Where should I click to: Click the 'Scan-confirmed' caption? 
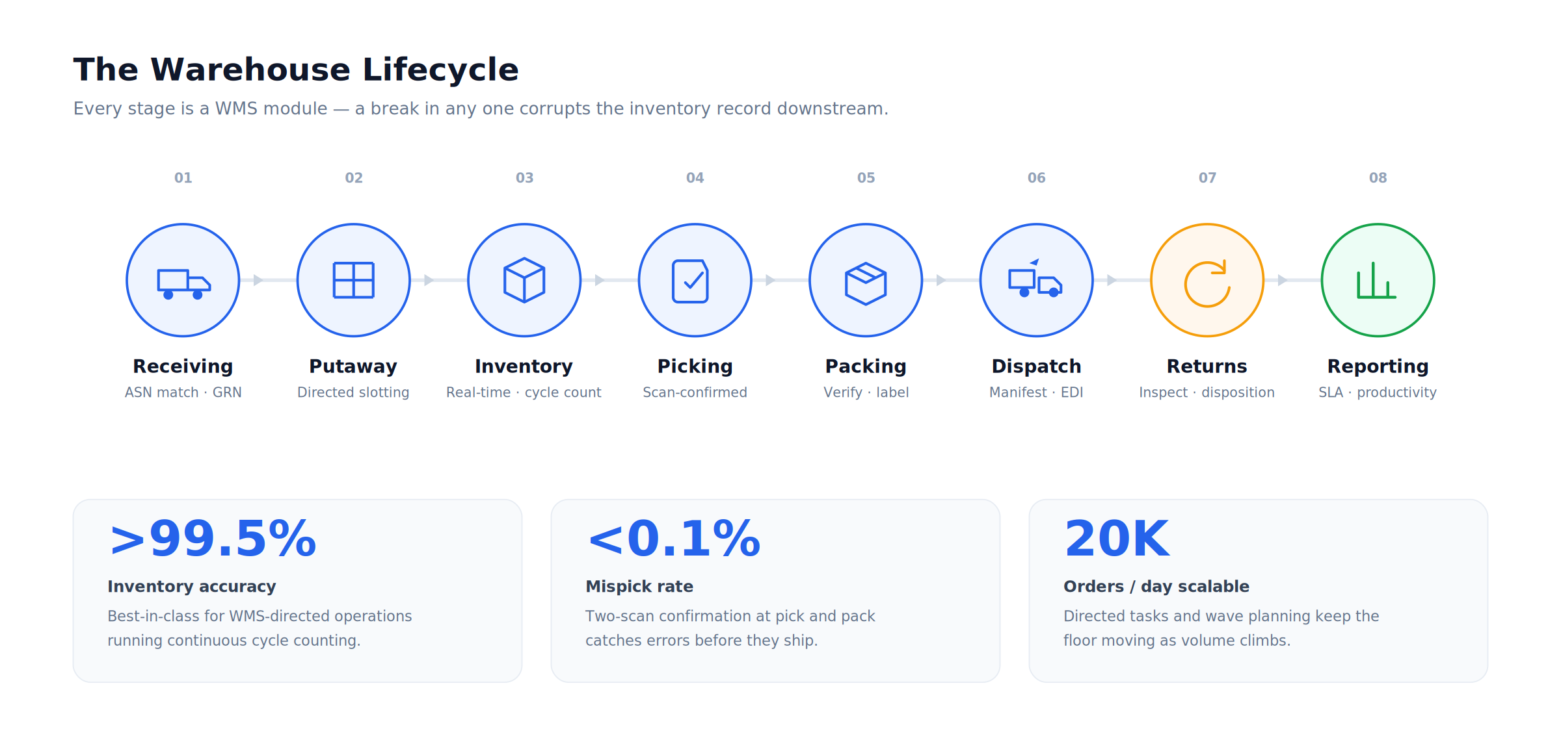point(695,392)
